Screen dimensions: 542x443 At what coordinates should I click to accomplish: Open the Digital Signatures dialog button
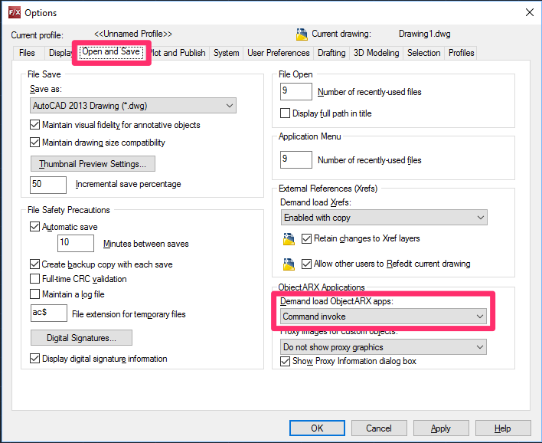81,338
